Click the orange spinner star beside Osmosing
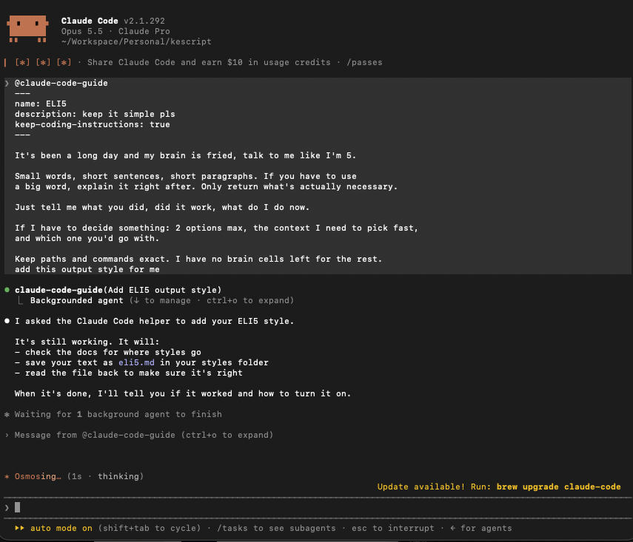Screen dimensions: 633x542 point(7,476)
